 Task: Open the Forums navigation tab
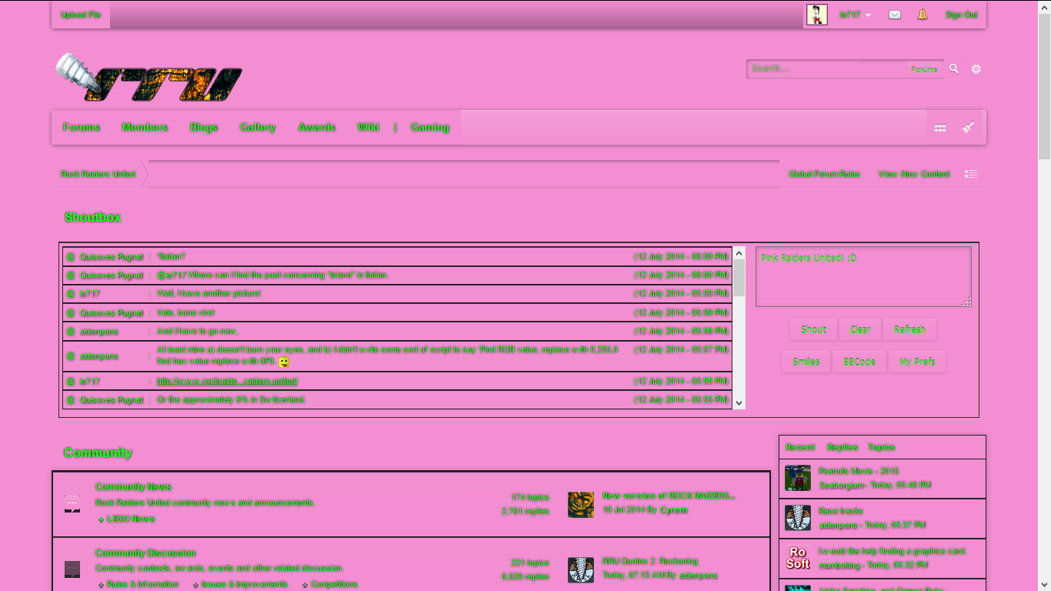tap(82, 127)
